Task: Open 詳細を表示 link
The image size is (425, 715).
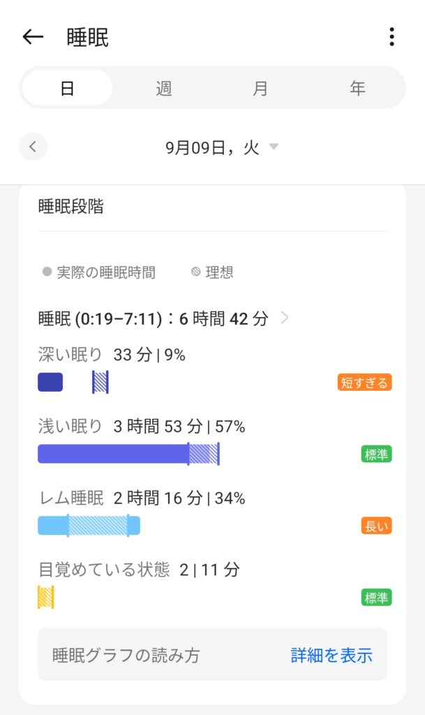Action: click(331, 655)
